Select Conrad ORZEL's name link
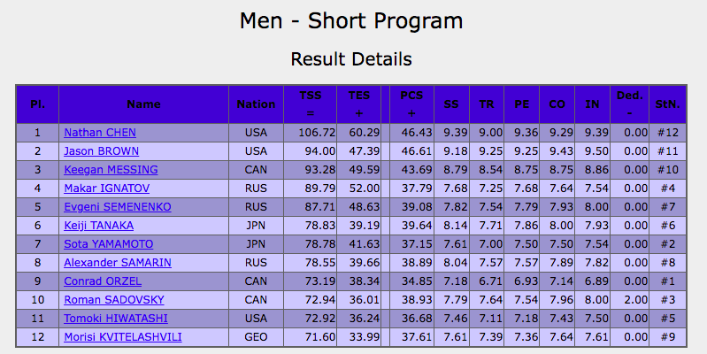This screenshot has height=354, width=707. click(x=100, y=281)
